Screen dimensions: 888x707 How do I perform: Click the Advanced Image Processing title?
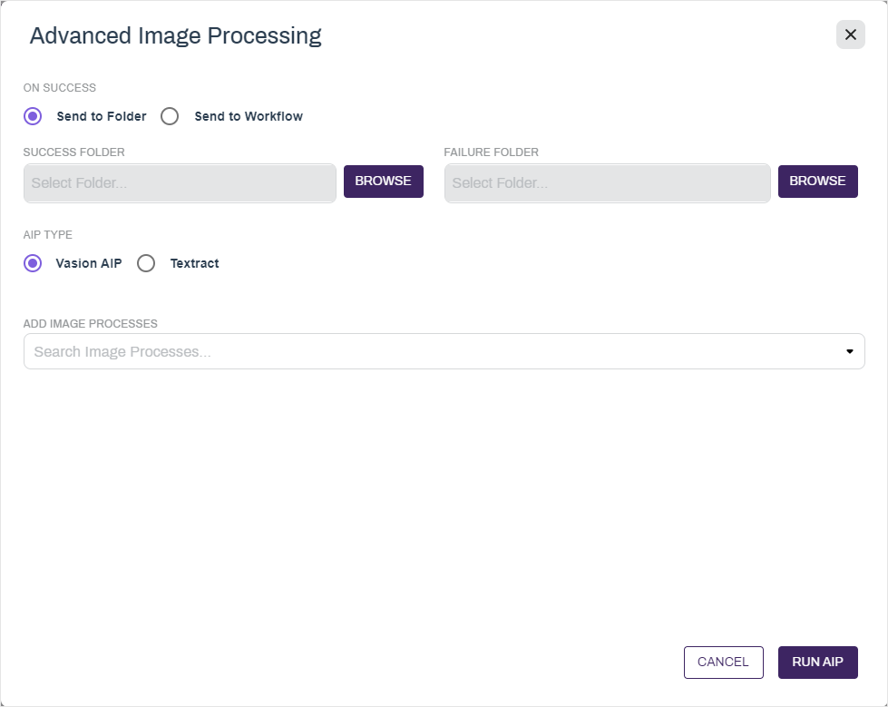176,35
